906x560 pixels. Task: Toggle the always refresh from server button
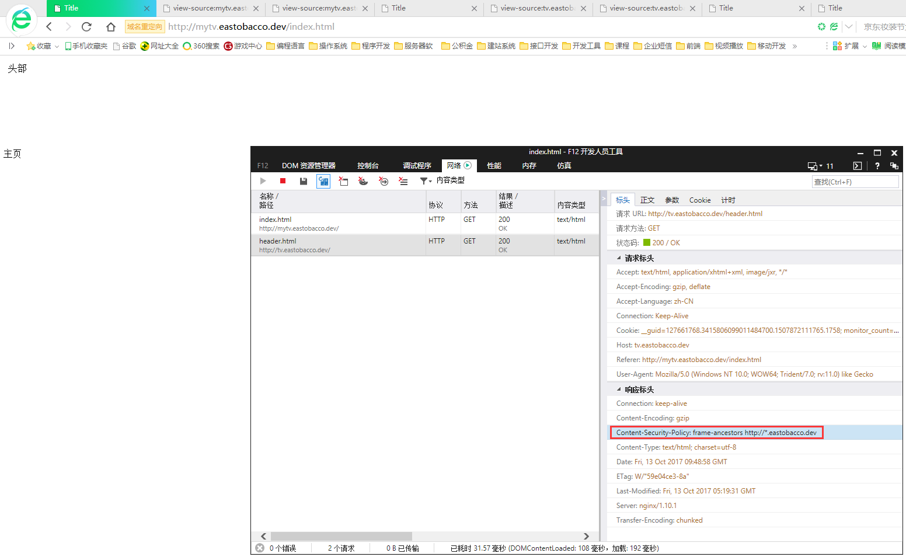point(323,181)
